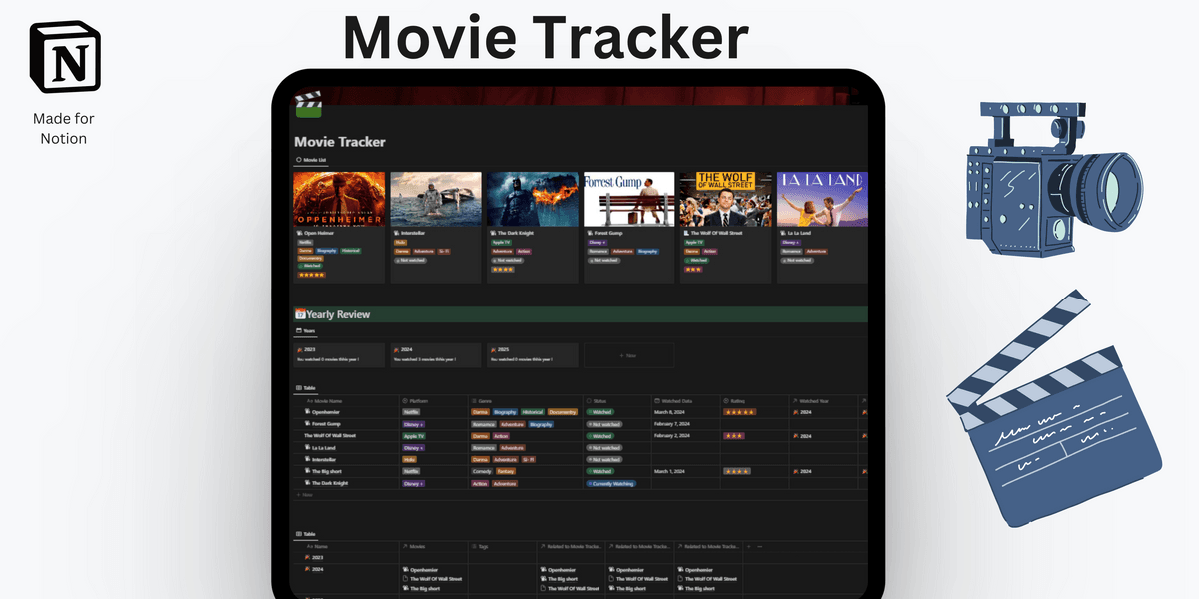Click the Biography genre tag in the Openhemier row
This screenshot has width=1199, height=599.
pyautogui.click(x=505, y=411)
